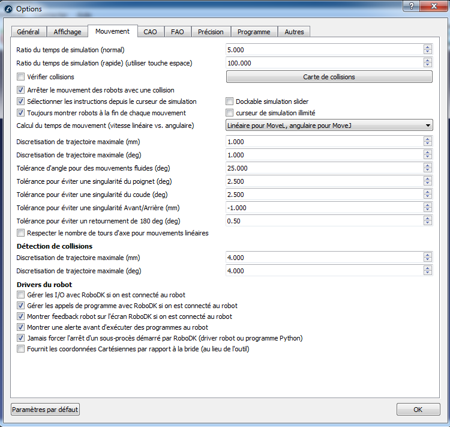The image size is (450, 427).
Task: Select the Mouvement tab
Action: 113,31
